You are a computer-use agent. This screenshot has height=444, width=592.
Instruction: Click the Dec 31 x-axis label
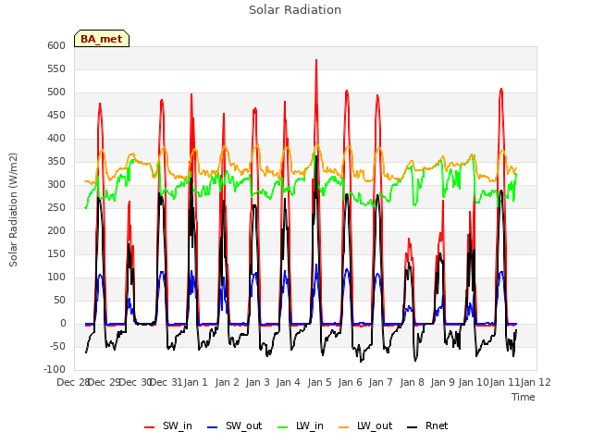click(166, 382)
